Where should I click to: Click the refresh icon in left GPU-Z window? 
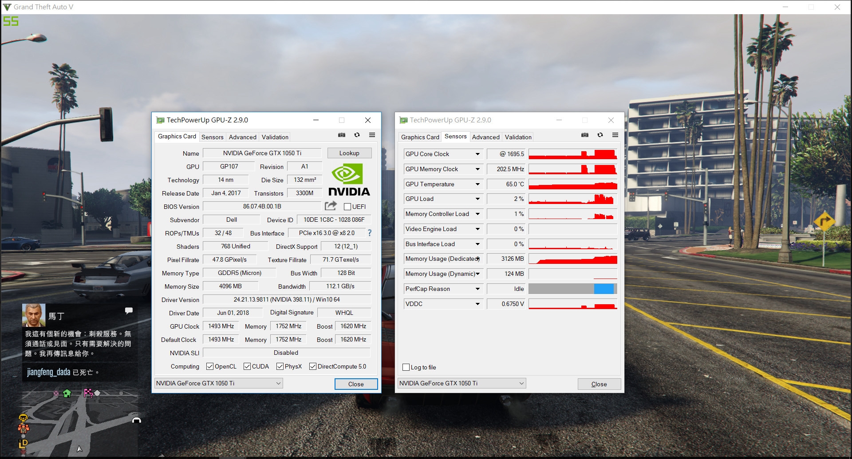click(x=357, y=135)
